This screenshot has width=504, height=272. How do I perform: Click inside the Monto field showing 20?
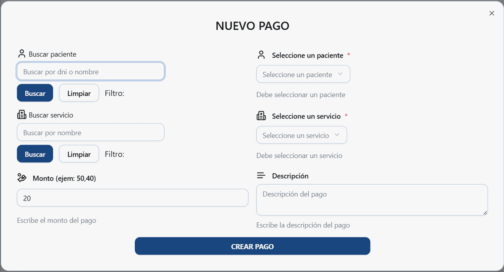tap(133, 198)
